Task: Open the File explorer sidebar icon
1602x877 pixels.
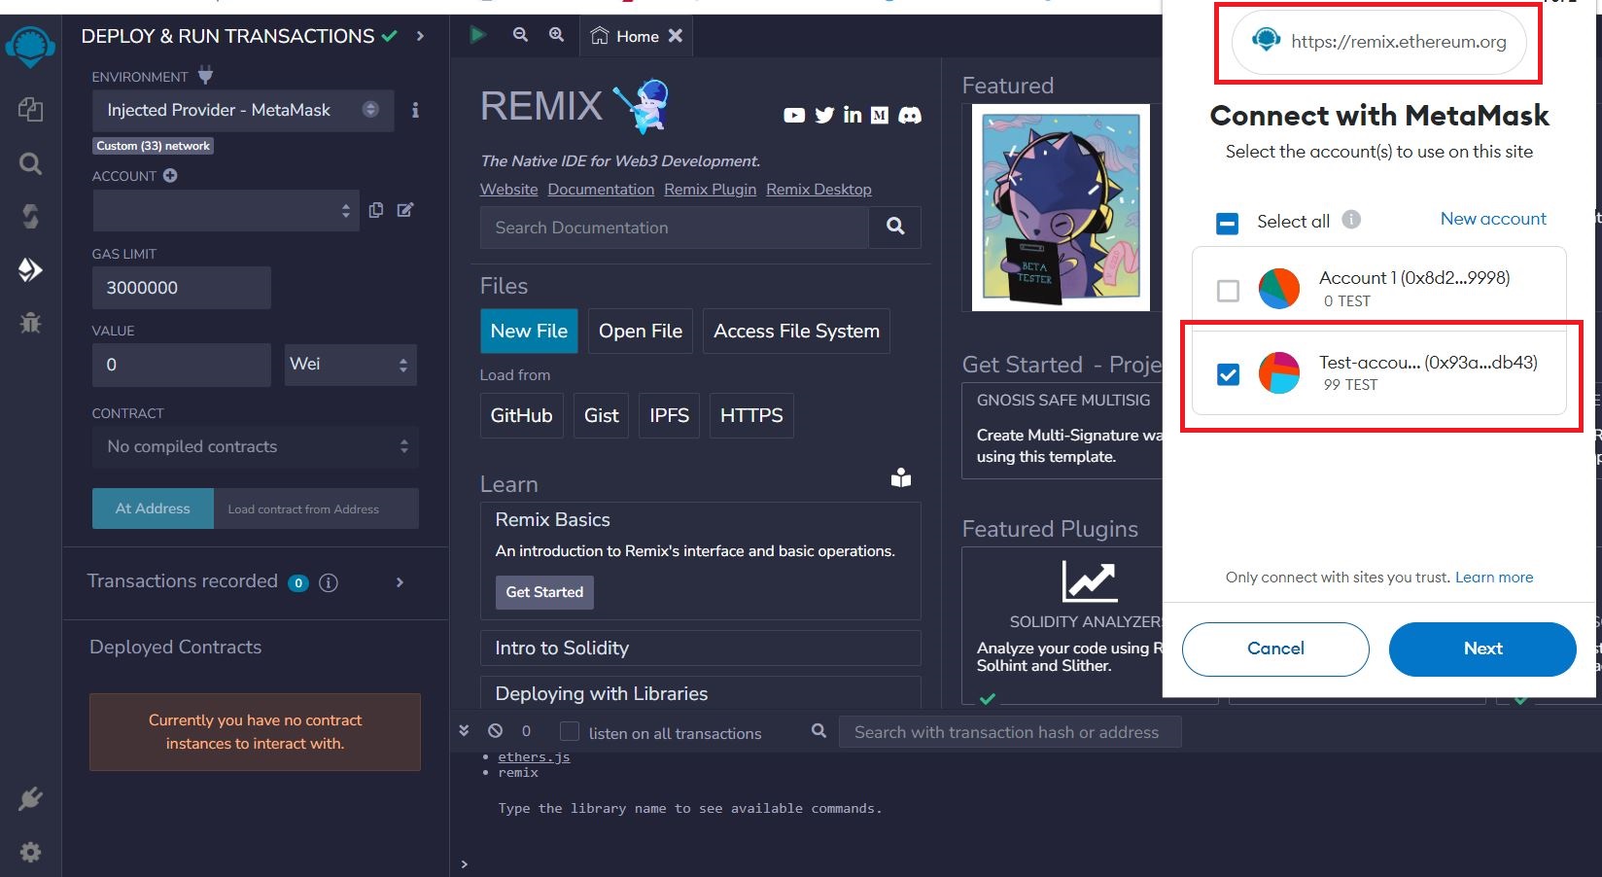Action: 30,109
